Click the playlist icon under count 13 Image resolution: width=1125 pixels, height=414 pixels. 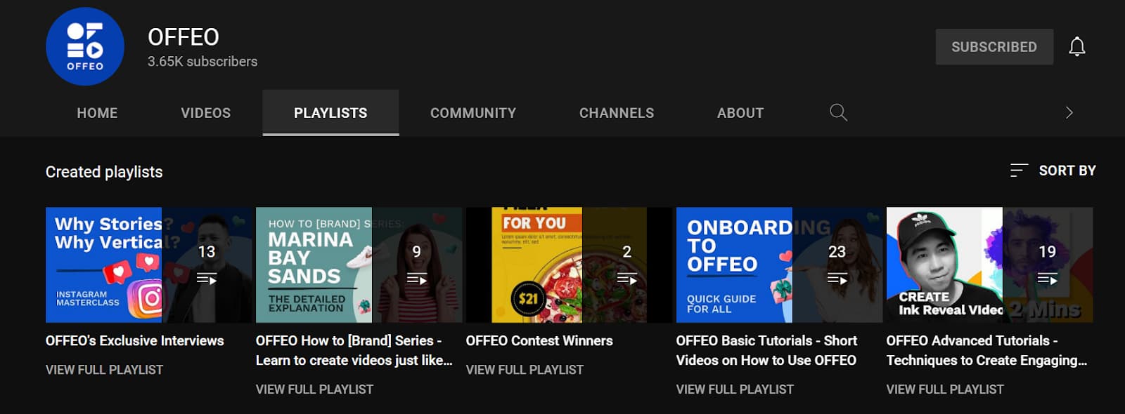[206, 279]
